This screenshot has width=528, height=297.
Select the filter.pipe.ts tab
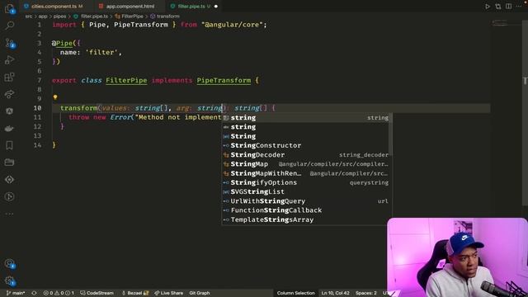point(191,7)
